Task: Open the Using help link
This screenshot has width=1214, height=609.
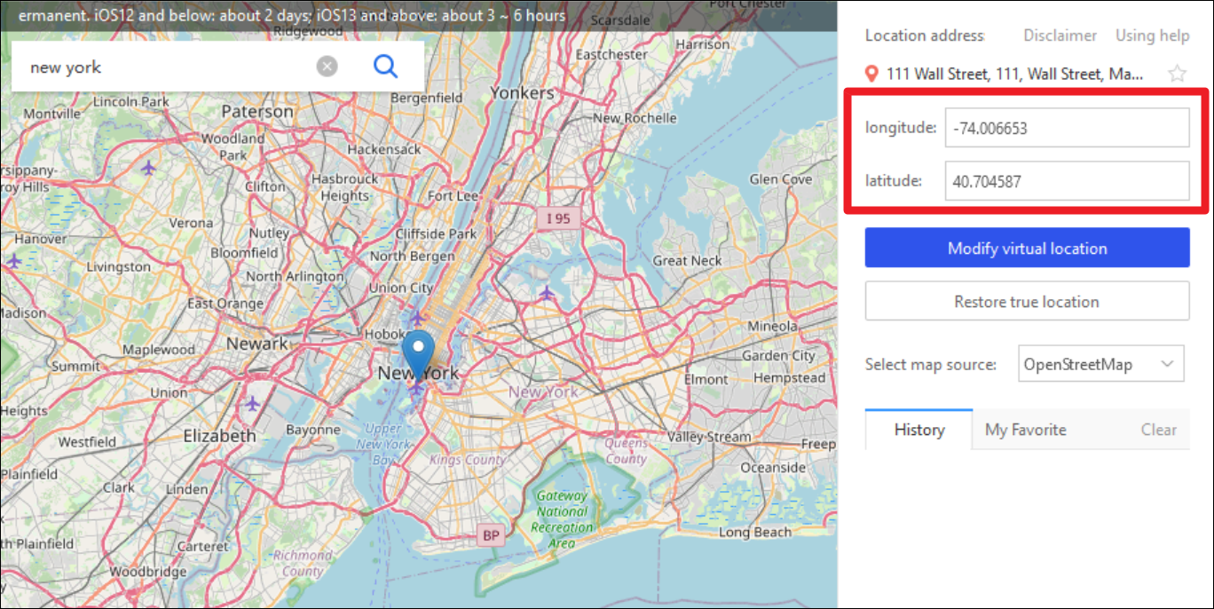Action: pyautogui.click(x=1152, y=36)
